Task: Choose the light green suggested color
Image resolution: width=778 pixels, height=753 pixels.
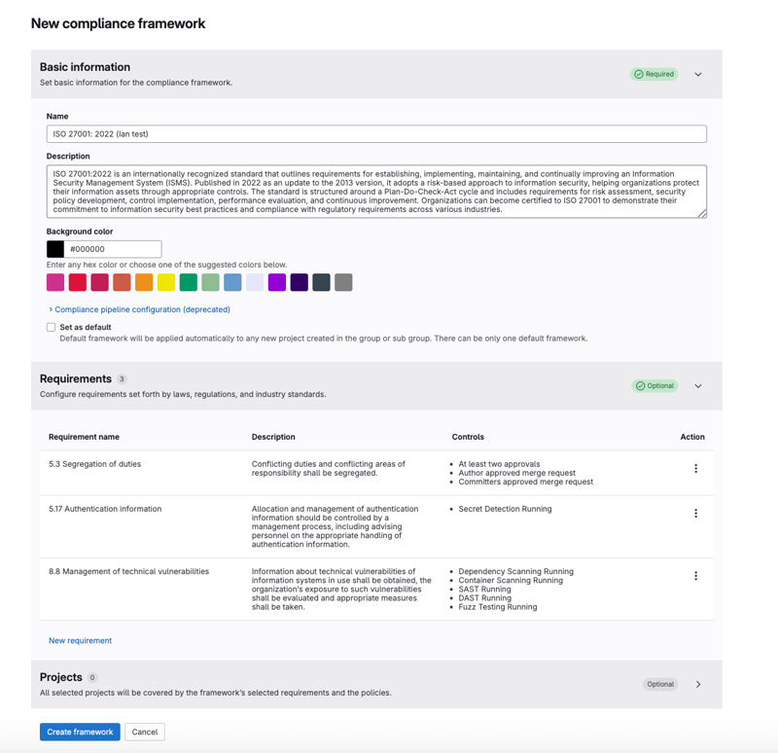Action: click(x=210, y=282)
